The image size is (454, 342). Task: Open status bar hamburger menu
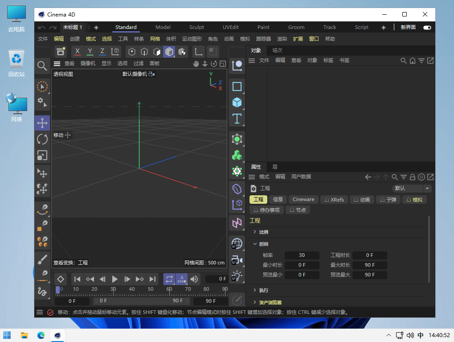40,312
